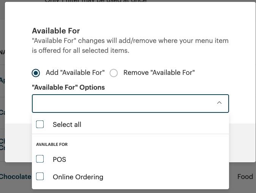256x193 pixels.
Task: Click the divider line below Select all
Action: tap(130, 134)
